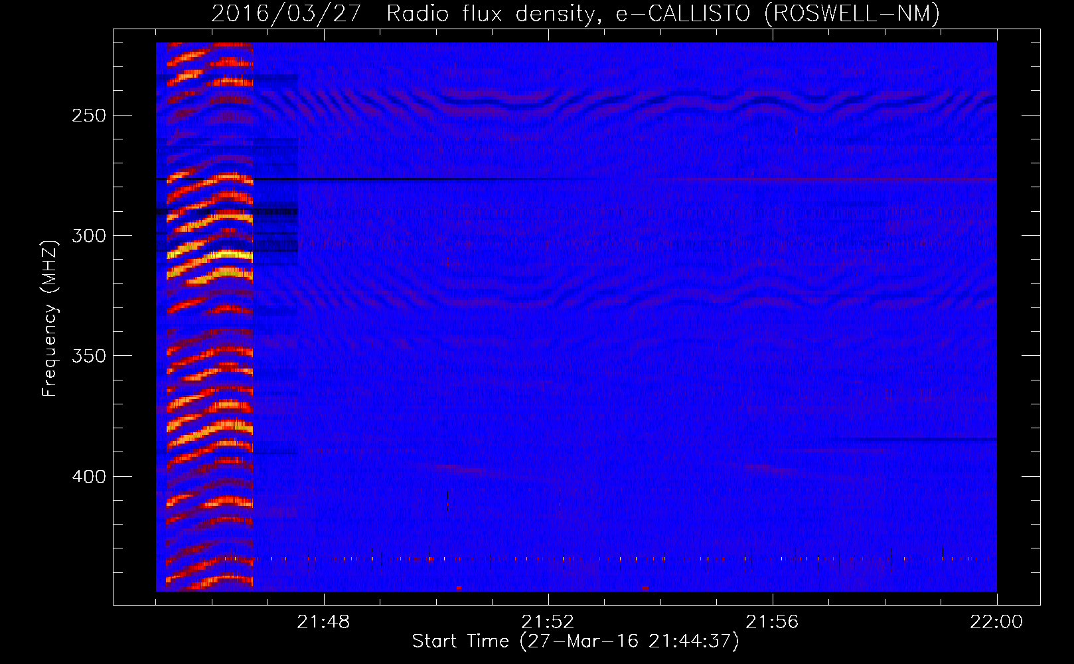Click the "Start Time (27-Mar-16 21:44:37)" label
Viewport: 1074px width, 664px height.
(575, 641)
